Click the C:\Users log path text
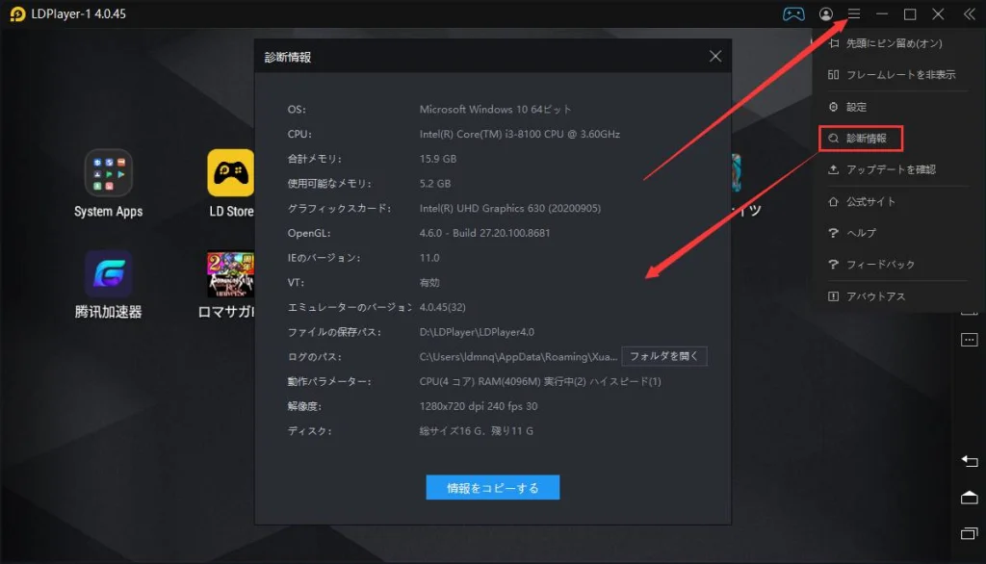Image resolution: width=986 pixels, height=564 pixels. pos(518,356)
